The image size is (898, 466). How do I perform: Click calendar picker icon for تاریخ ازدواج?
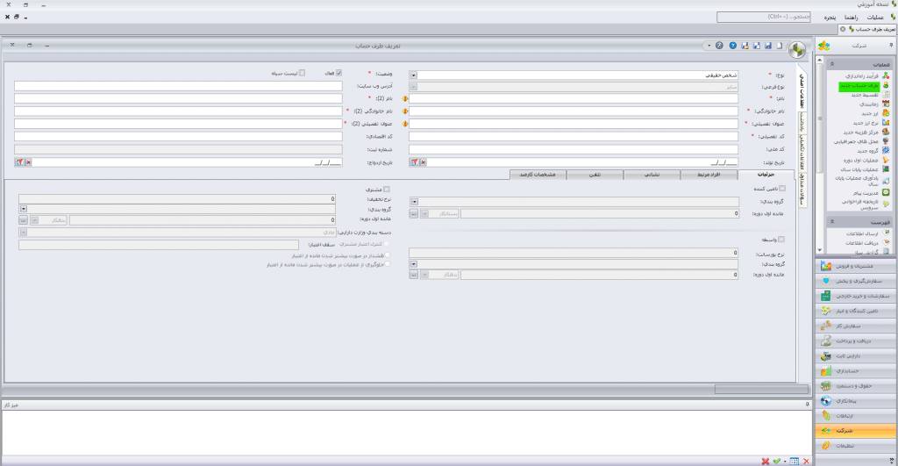(19, 162)
